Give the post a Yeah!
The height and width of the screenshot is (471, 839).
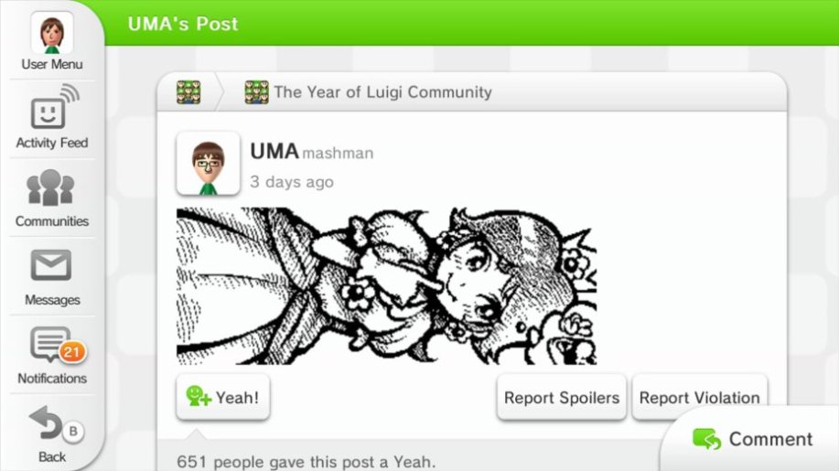pyautogui.click(x=222, y=397)
